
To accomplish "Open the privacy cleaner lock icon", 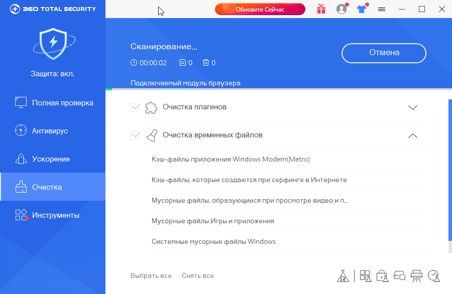I will coord(383,276).
